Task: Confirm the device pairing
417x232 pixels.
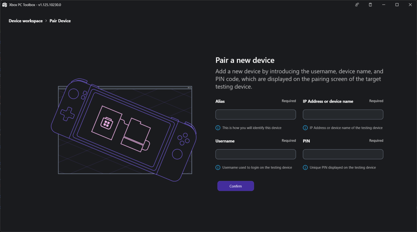Action: pos(236,186)
